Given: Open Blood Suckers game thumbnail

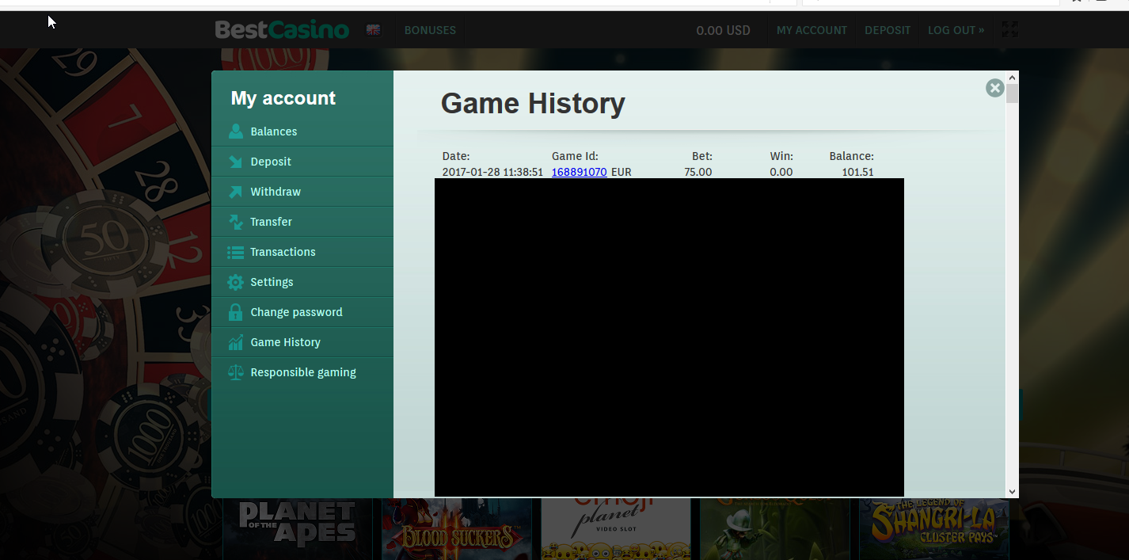Looking at the screenshot, I should pyautogui.click(x=457, y=528).
